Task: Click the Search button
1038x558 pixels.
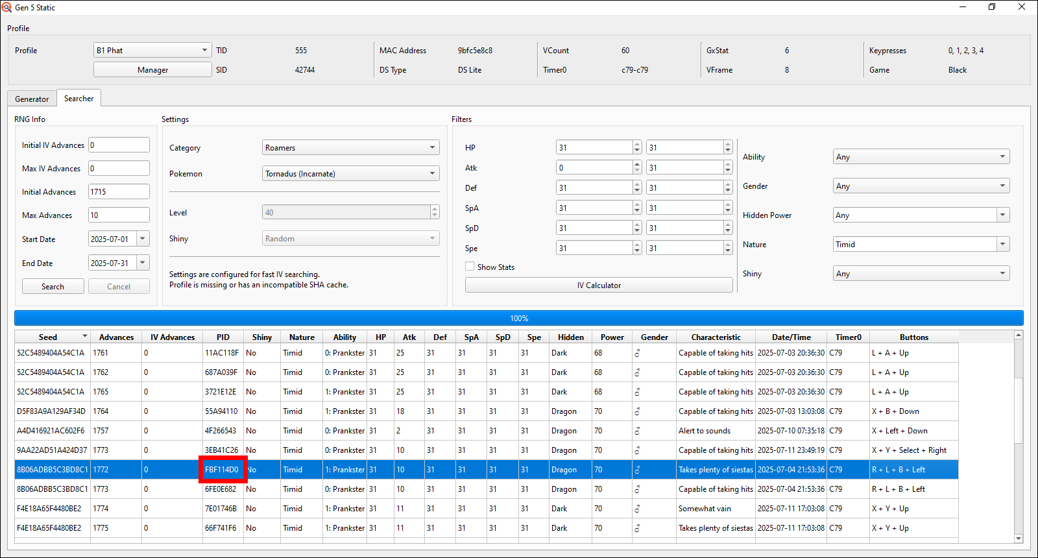Action: pyautogui.click(x=53, y=286)
